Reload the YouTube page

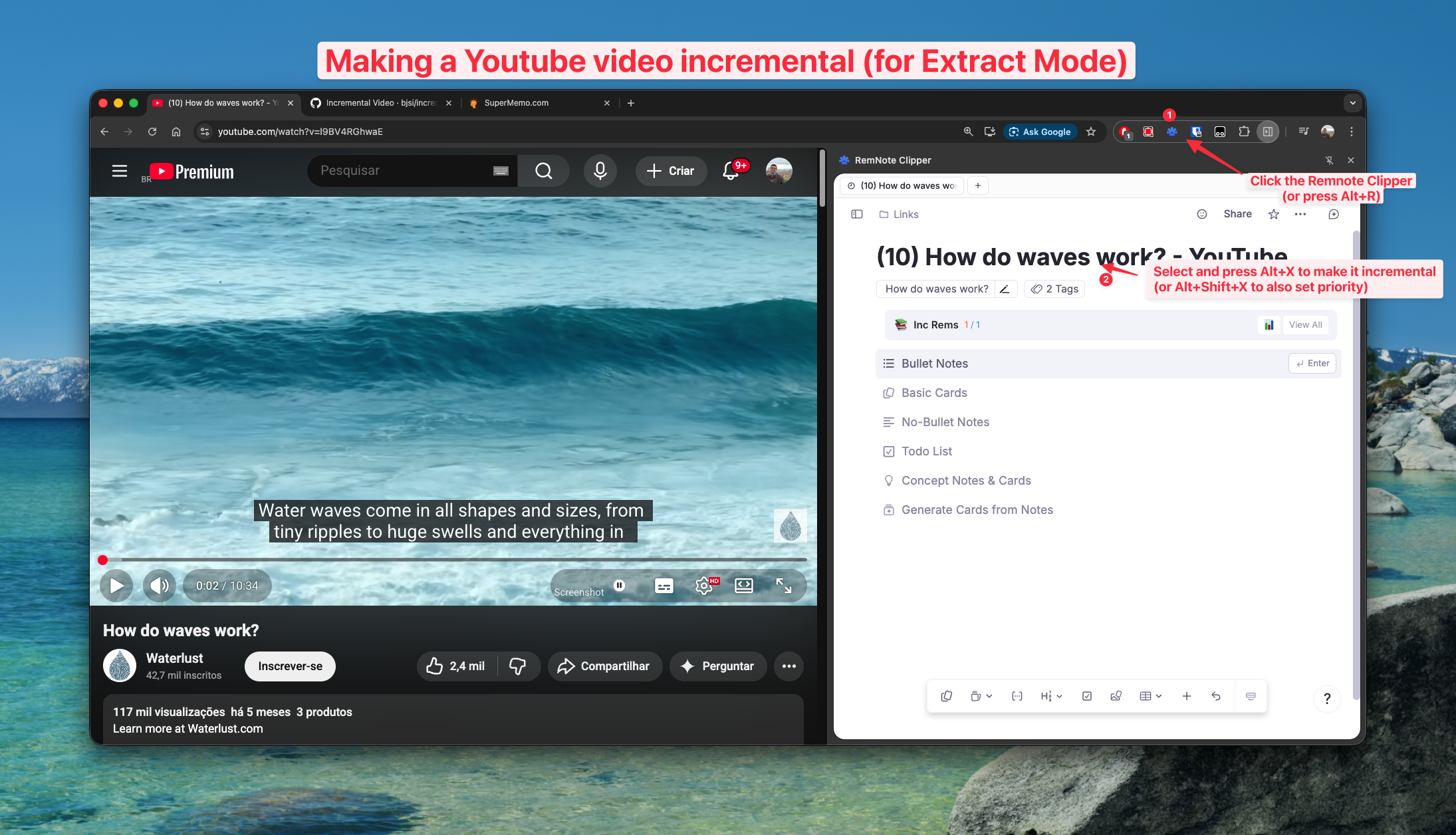click(x=152, y=132)
